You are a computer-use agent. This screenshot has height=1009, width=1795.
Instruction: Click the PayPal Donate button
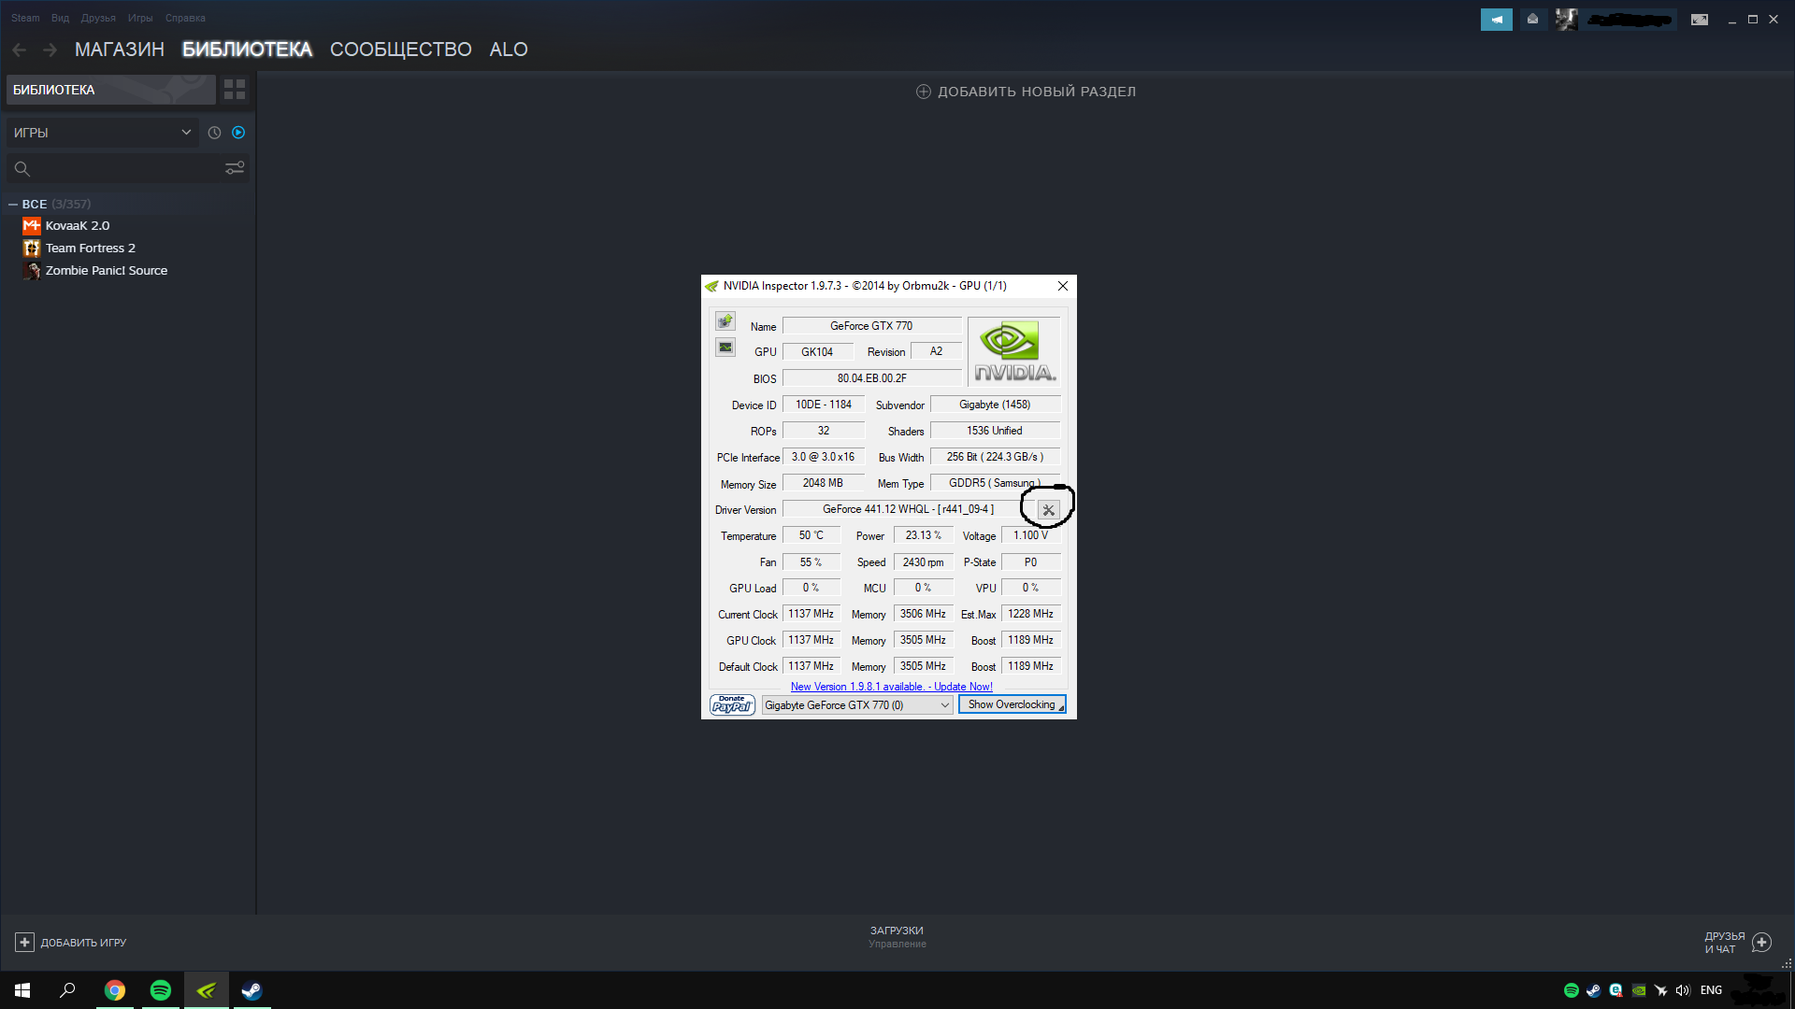(732, 704)
